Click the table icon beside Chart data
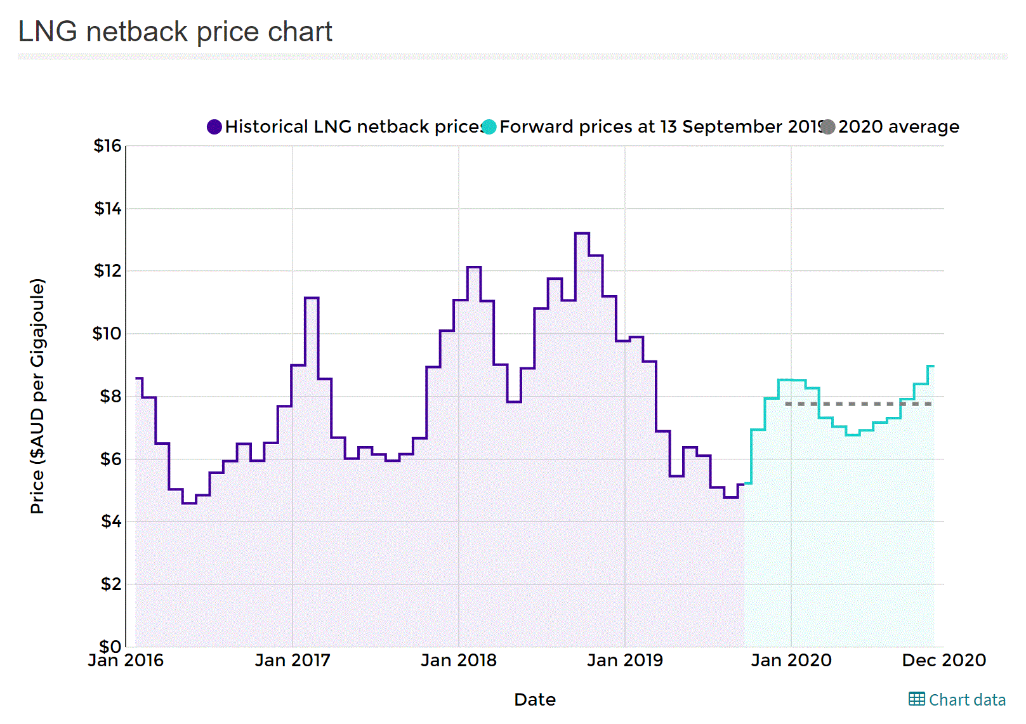The width and height of the screenshot is (1026, 724). (x=916, y=699)
